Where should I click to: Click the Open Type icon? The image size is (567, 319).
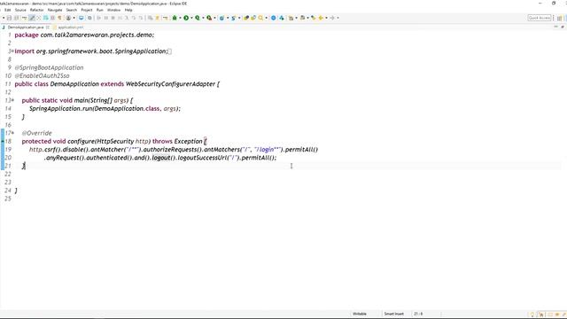point(246,18)
